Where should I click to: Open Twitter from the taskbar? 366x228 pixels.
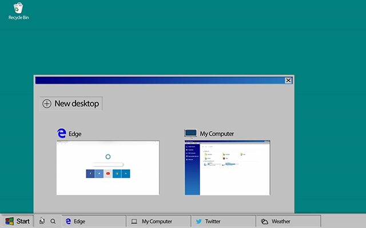(x=224, y=221)
